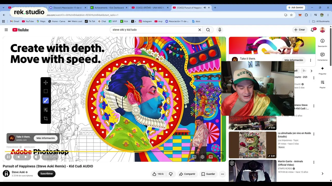The image size is (332, 186).
Task: Enter full screen mode
Action: pyautogui.click(x=219, y=157)
